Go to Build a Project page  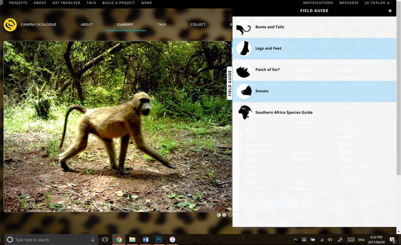119,3
